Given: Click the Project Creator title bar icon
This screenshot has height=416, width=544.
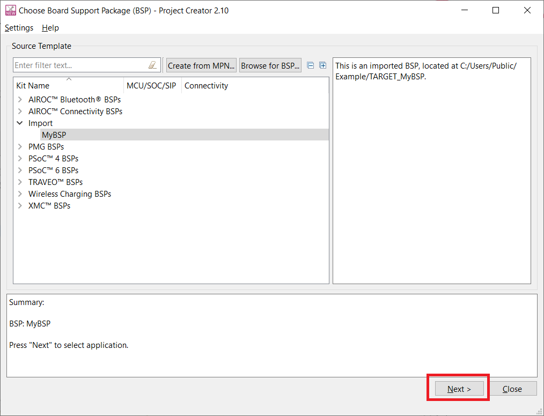Looking at the screenshot, I should tap(10, 10).
